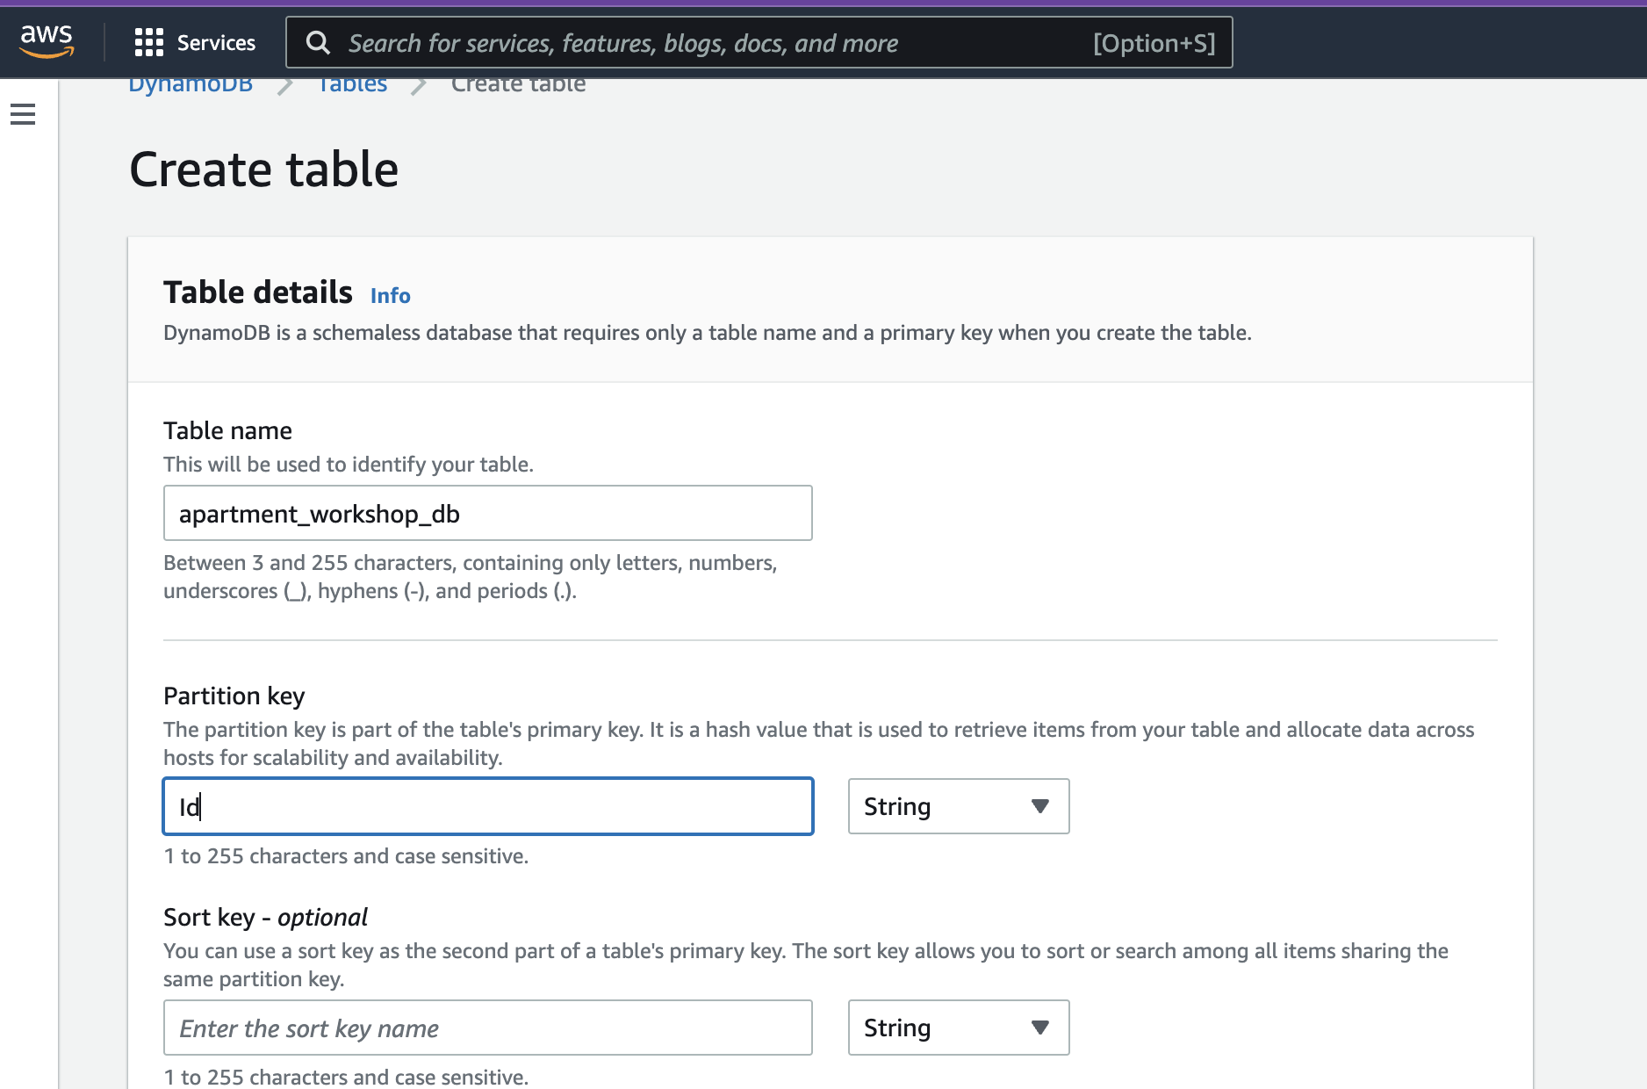This screenshot has width=1647, height=1089.
Task: Click the Table name label
Action: (227, 431)
